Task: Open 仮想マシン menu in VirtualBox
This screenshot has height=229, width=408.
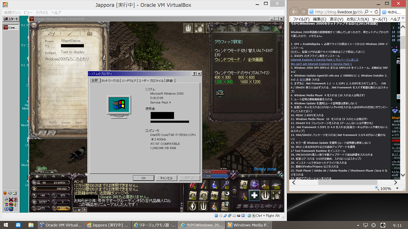Action: point(12,12)
